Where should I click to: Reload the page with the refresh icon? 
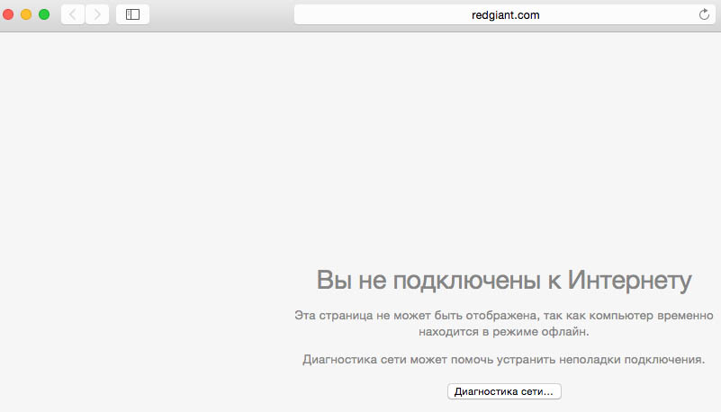tap(704, 14)
